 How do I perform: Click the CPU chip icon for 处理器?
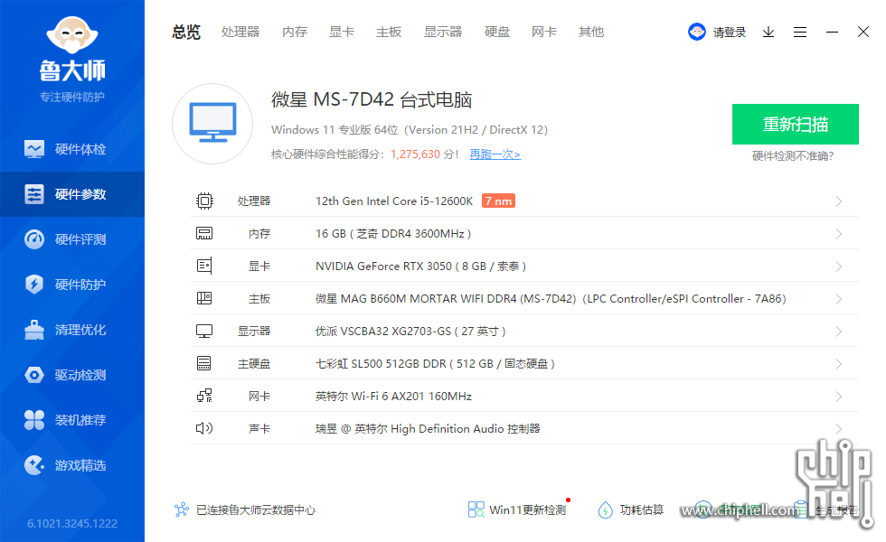click(204, 201)
